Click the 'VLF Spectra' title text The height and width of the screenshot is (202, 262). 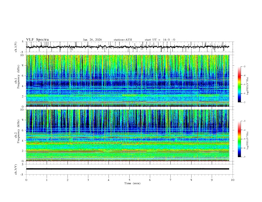37,40
